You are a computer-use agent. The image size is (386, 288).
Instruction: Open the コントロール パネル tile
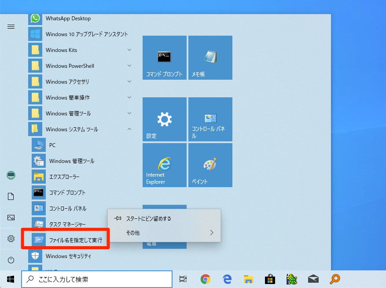210,119
